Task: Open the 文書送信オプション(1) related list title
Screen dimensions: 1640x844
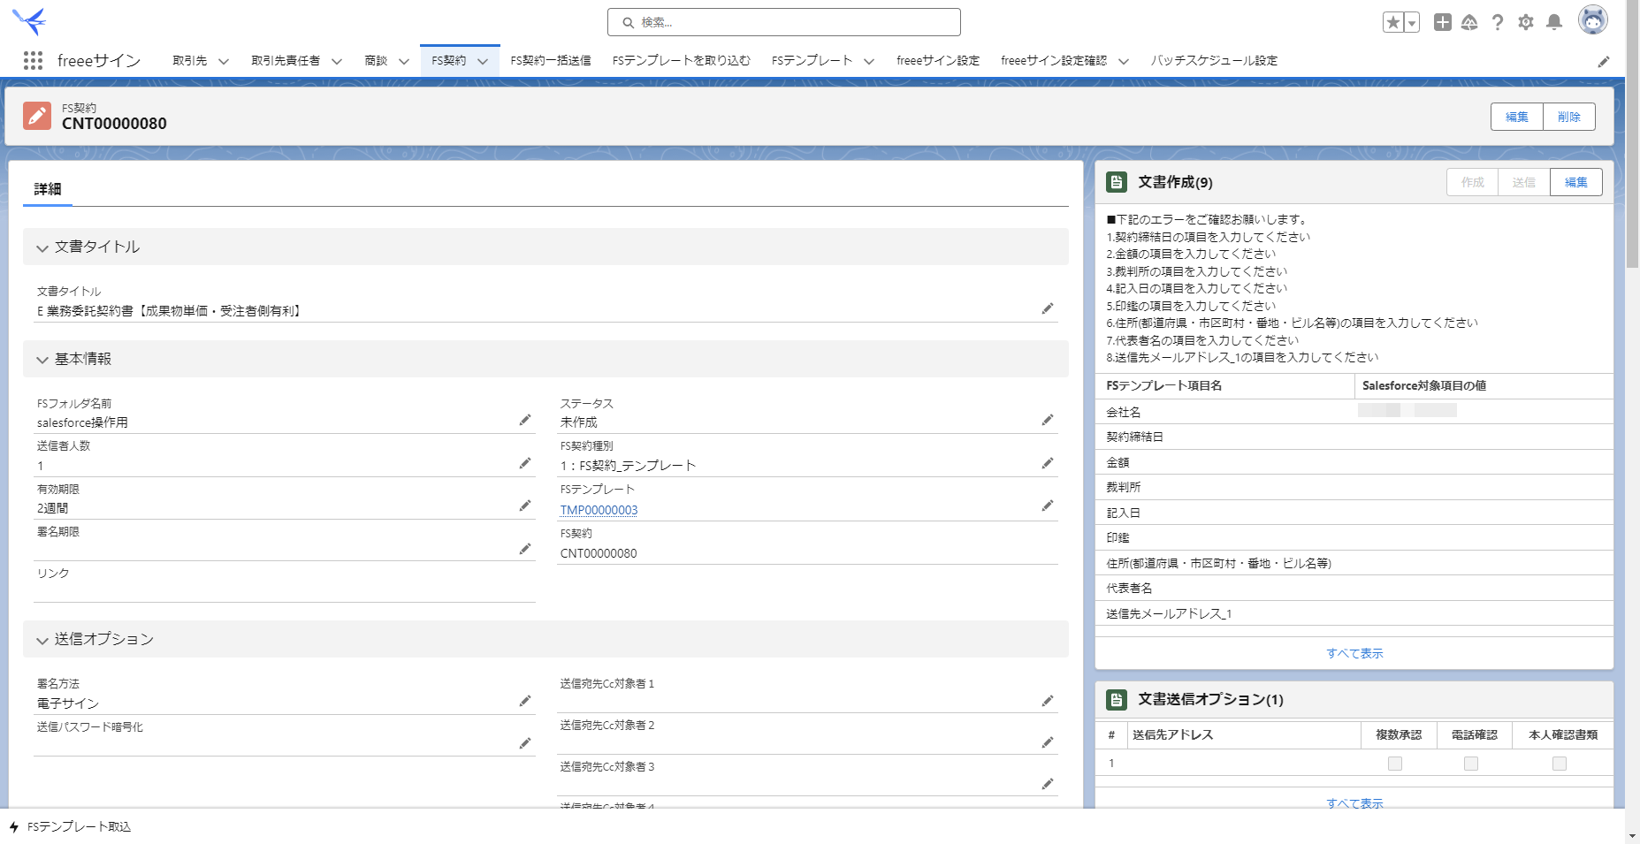Action: coord(1210,700)
